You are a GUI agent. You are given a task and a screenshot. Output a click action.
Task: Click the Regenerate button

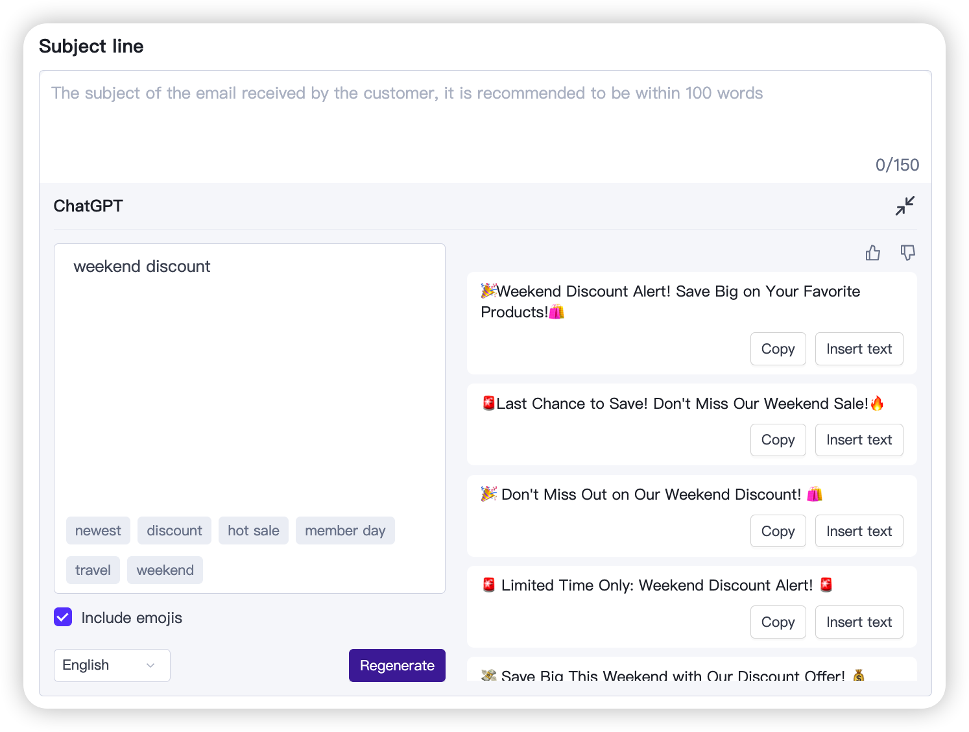pyautogui.click(x=397, y=665)
